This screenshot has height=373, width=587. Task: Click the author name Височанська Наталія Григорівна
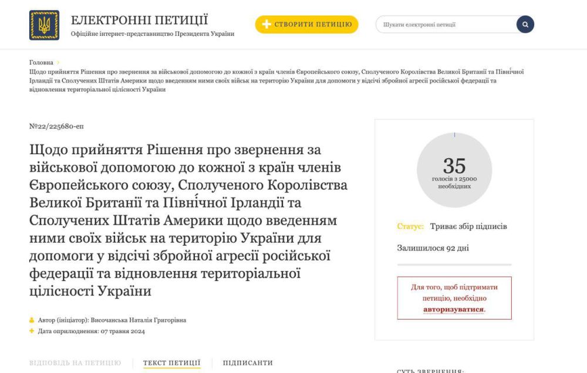137,320
